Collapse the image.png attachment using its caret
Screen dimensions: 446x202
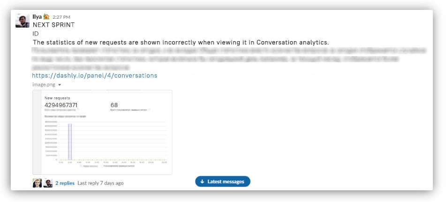[x=60, y=85]
